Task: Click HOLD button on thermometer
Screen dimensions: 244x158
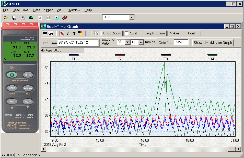Action: point(12,88)
